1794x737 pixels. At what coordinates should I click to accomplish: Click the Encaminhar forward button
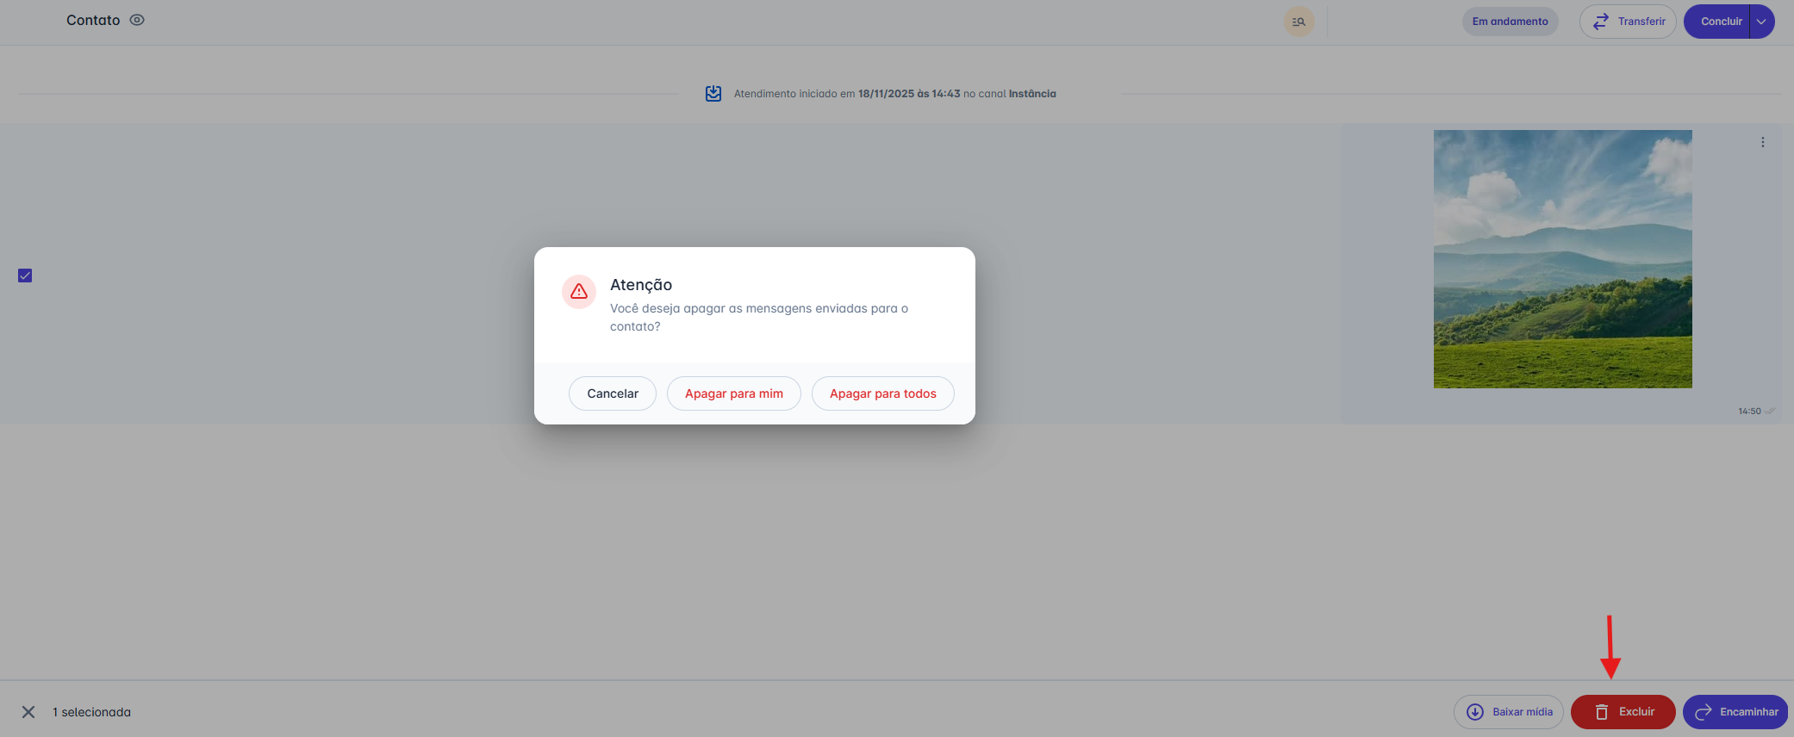(1735, 712)
